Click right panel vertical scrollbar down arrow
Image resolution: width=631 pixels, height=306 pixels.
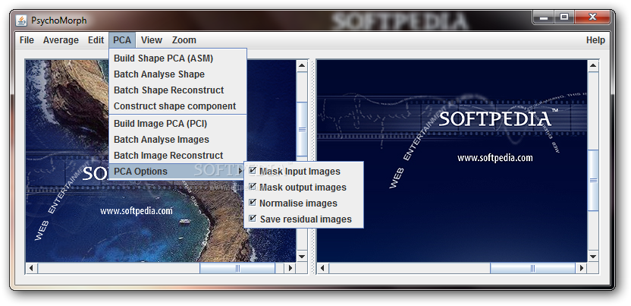click(x=593, y=256)
